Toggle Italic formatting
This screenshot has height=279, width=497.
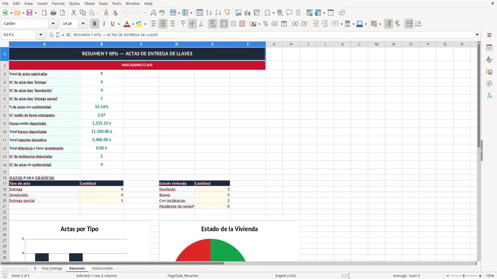point(104,24)
